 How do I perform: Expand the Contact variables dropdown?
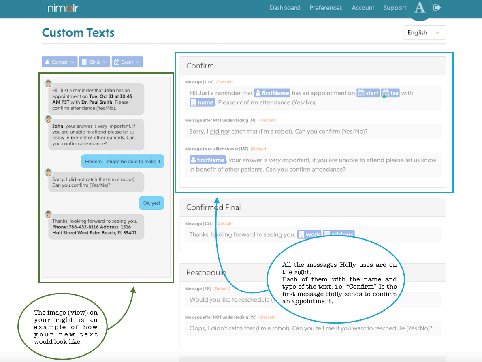pyautogui.click(x=60, y=62)
